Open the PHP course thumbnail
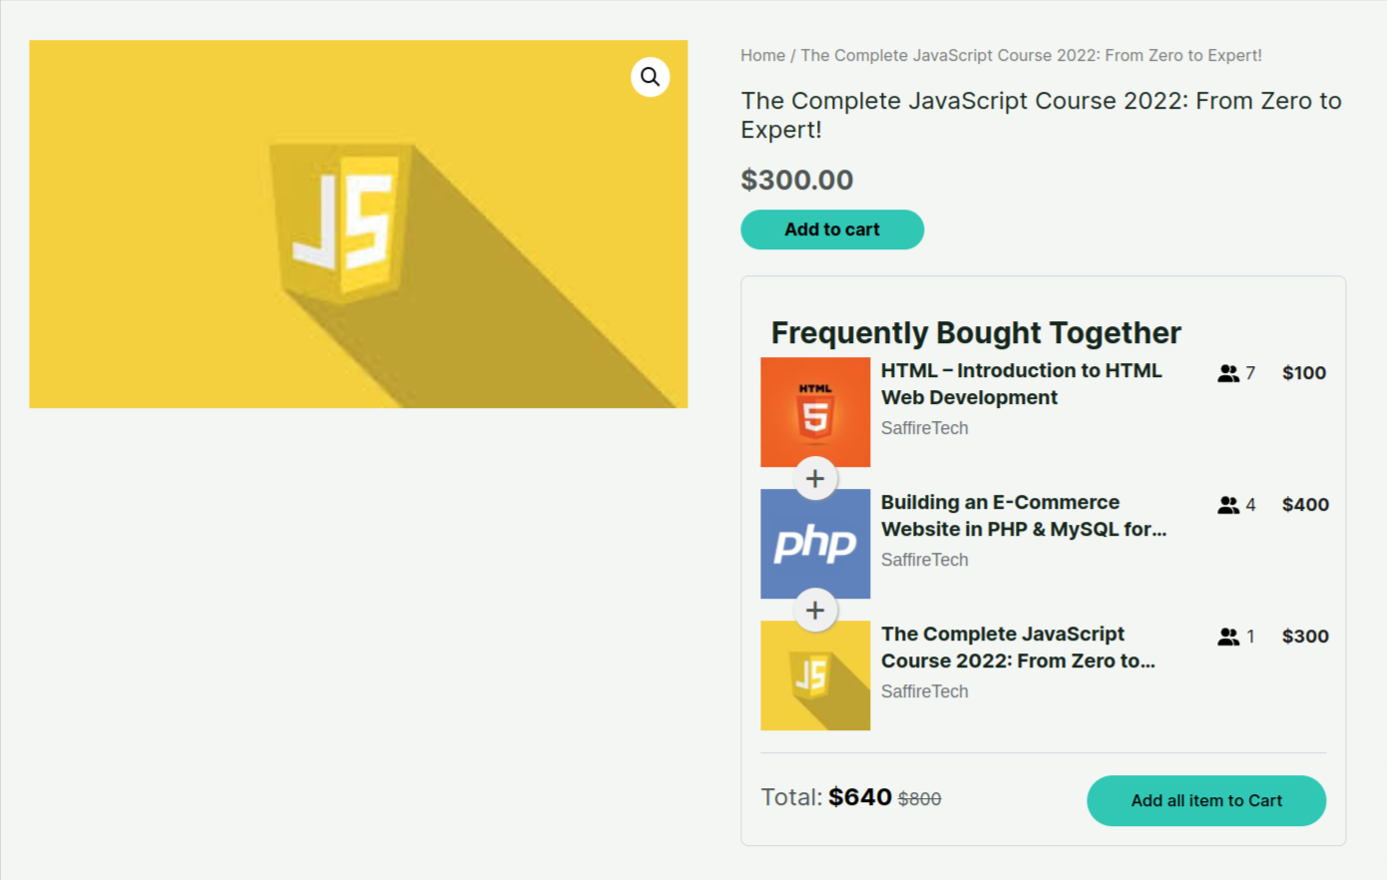This screenshot has width=1387, height=880. pos(815,543)
